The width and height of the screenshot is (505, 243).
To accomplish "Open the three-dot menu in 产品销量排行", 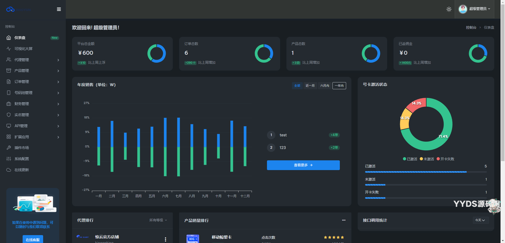I will point(344,220).
